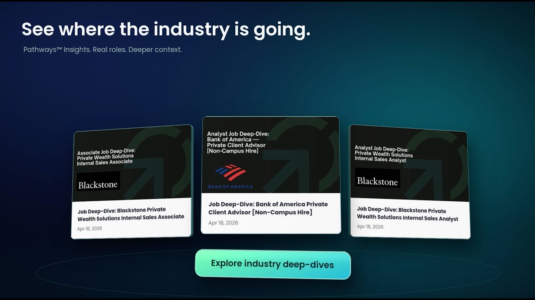Click the Associate Job Deep-Dive overlay text on the first card
This screenshot has height=300, width=535.
click(106, 157)
